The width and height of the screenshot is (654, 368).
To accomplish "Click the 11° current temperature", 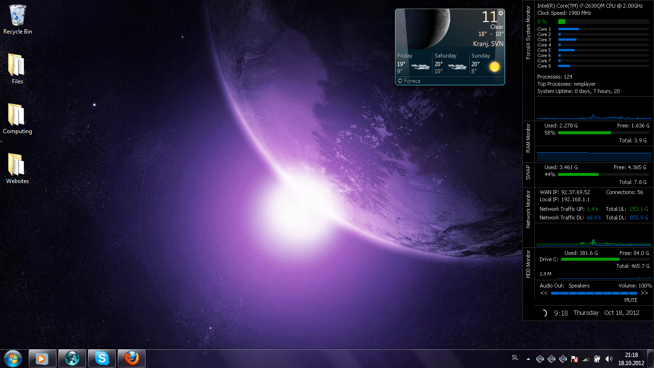I will tap(493, 17).
